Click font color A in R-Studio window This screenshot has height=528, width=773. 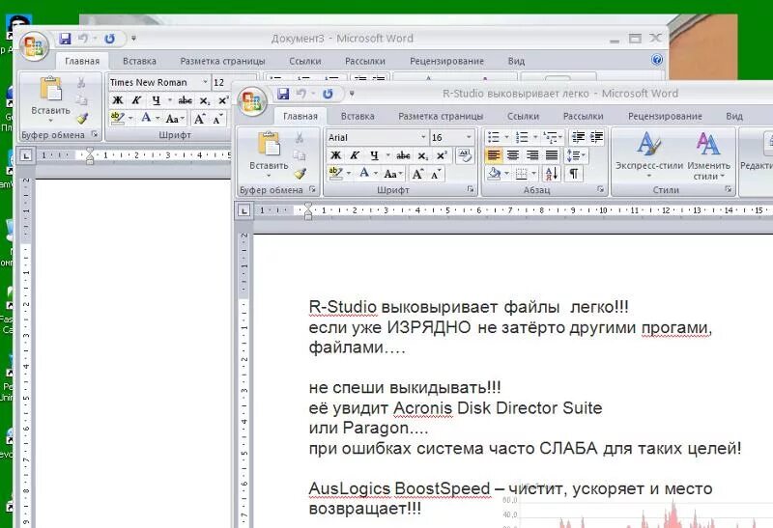tap(364, 174)
